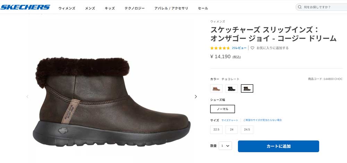Open the ウィメンズ menu
Image resolution: width=347 pixels, height=163 pixels.
coord(67,8)
